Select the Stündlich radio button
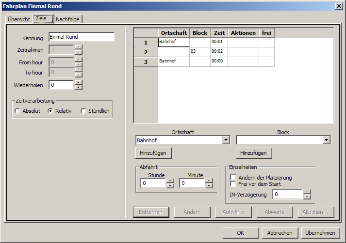Image resolution: width=346 pixels, height=243 pixels. click(x=83, y=111)
